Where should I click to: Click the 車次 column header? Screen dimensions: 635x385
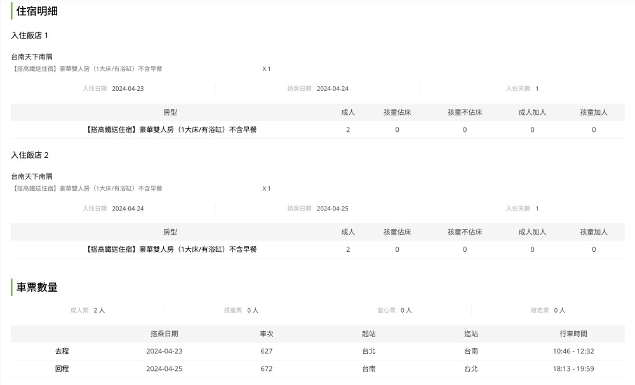click(x=267, y=334)
